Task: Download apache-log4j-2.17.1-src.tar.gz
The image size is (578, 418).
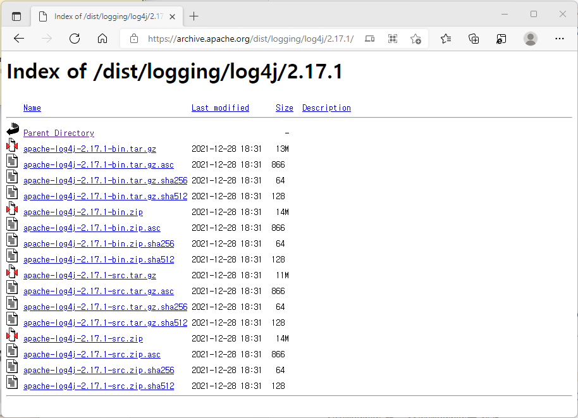Action: [90, 276]
